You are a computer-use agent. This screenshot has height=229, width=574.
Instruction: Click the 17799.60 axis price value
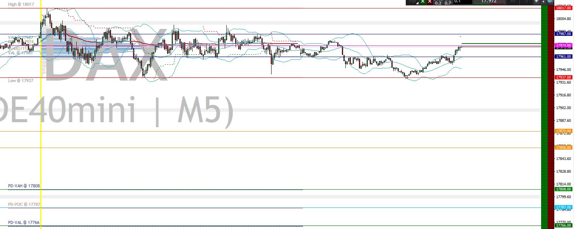[x=563, y=197]
